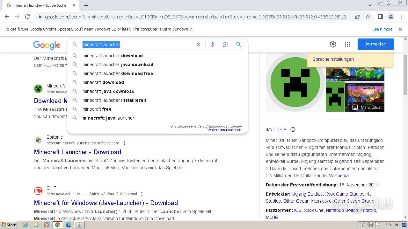Select suggestion minecraft launcher download
408x229 pixels.
[157, 56]
